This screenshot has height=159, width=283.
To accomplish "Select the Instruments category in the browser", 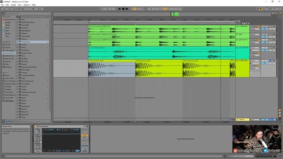I will 9,50.
